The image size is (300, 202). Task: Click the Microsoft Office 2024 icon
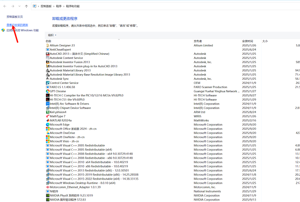(x=48, y=129)
